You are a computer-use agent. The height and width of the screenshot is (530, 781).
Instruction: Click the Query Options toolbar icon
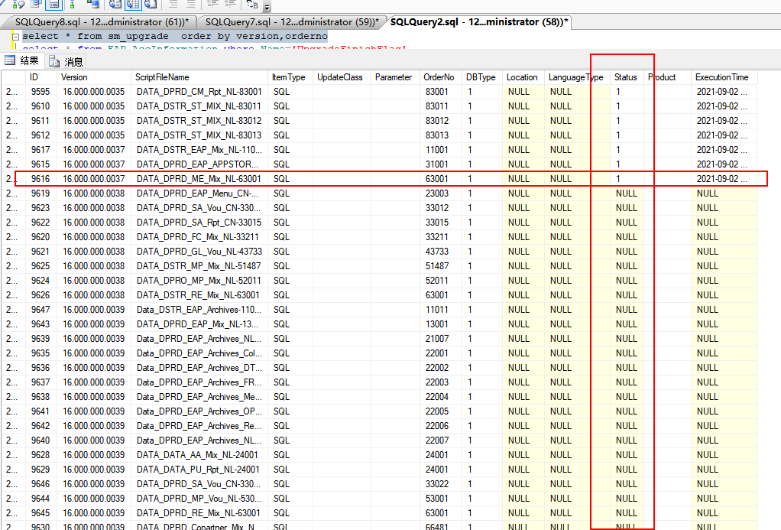[x=36, y=4]
